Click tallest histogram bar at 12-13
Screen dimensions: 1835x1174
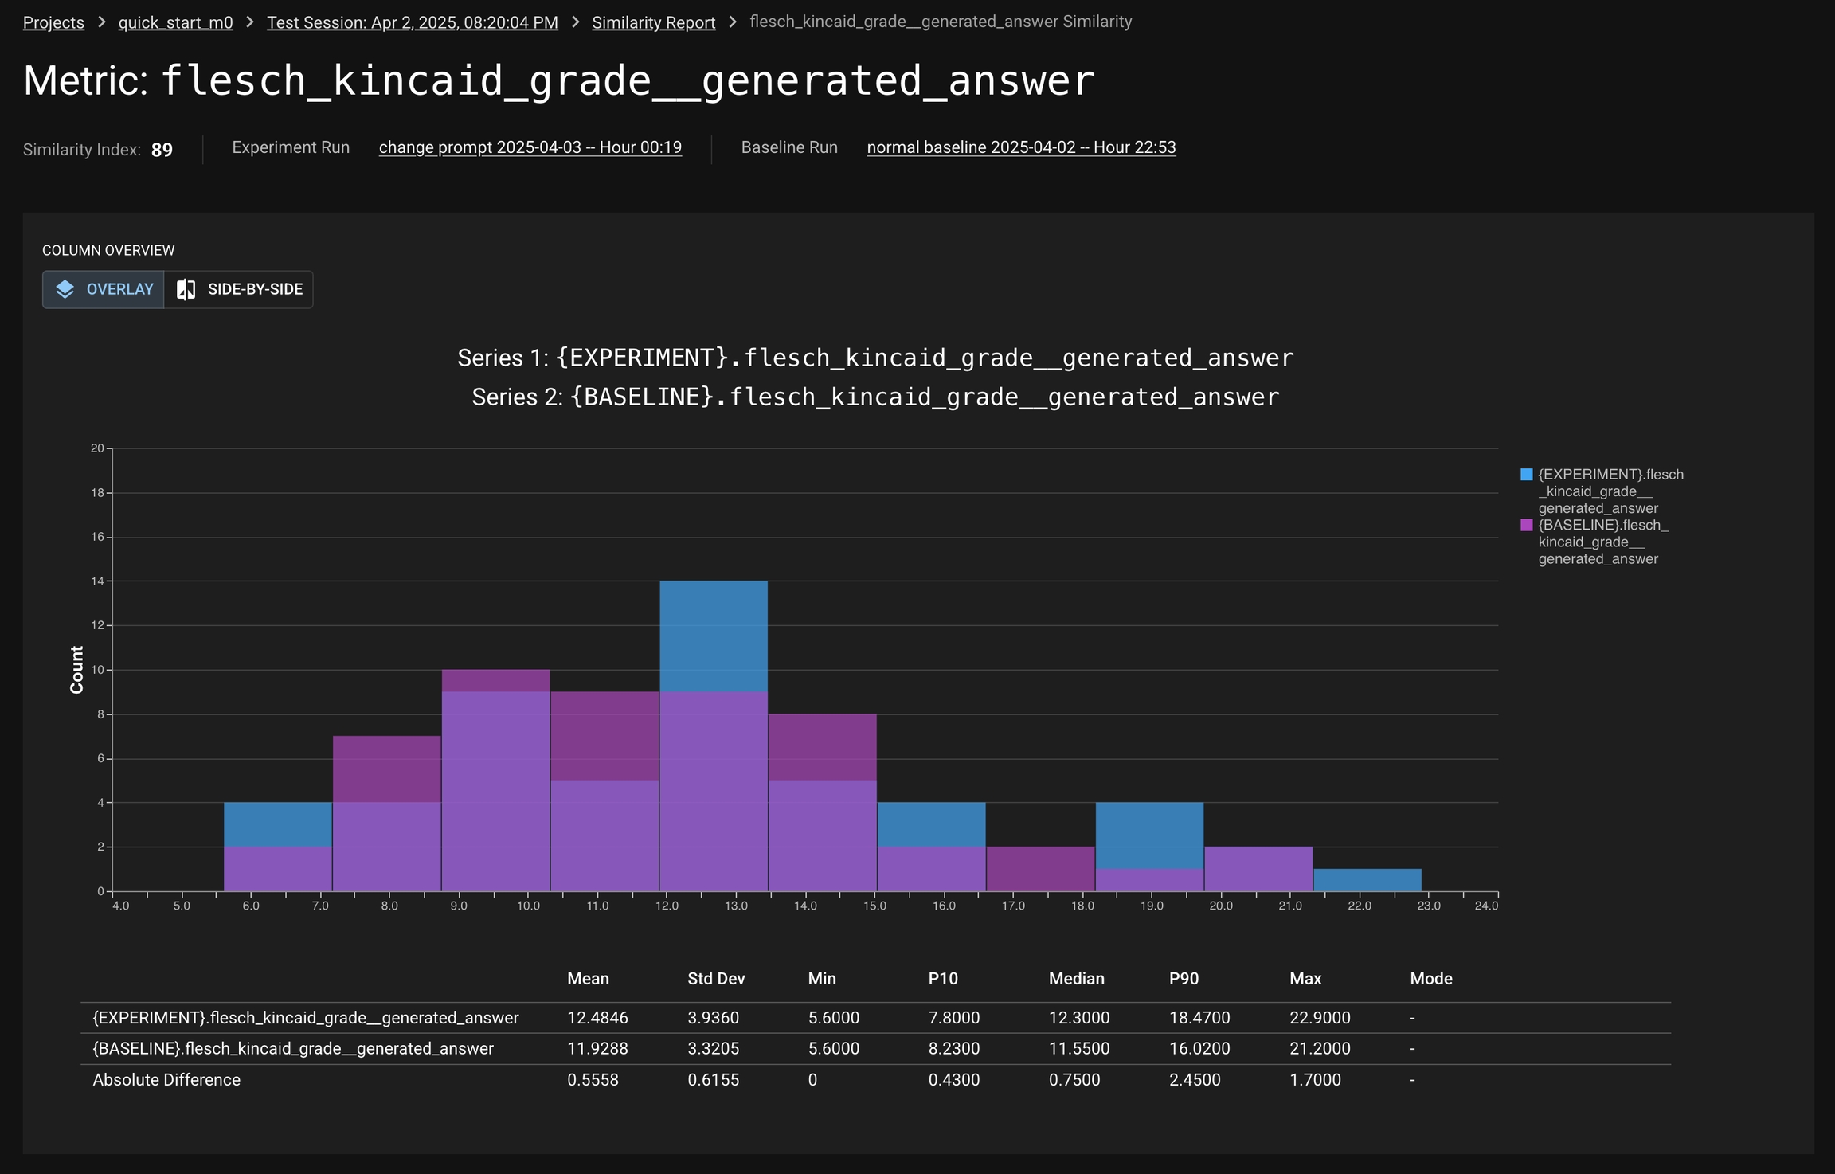(714, 637)
